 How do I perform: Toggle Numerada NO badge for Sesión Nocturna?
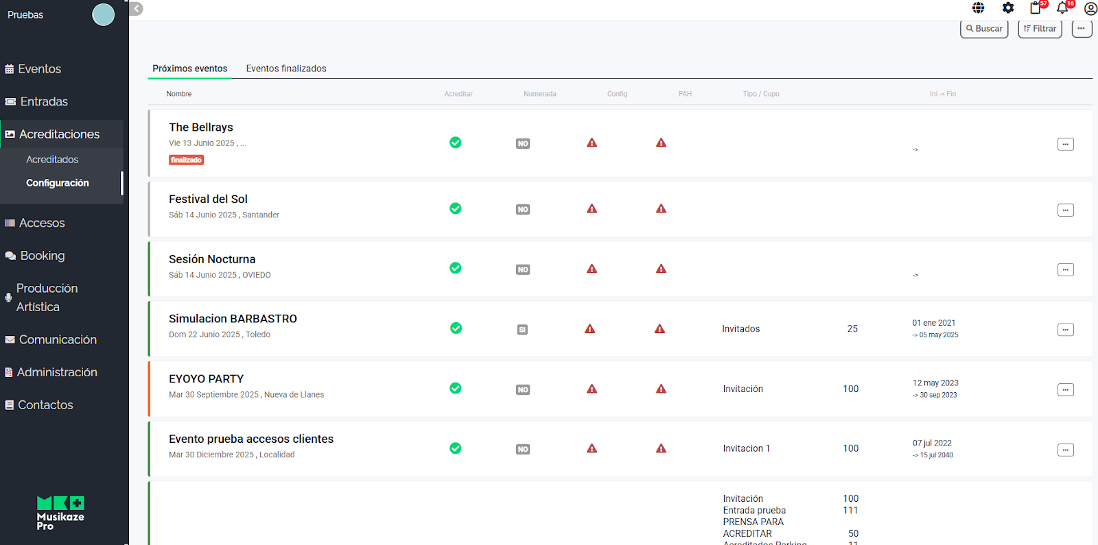[x=523, y=270]
